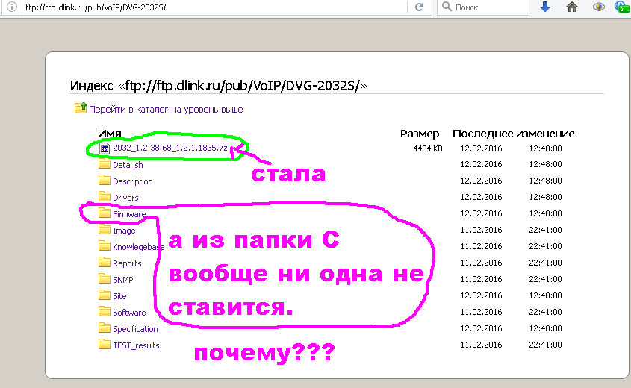The image size is (631, 388).
Task: Open downloads with the blue arrow icon
Action: 545,7
